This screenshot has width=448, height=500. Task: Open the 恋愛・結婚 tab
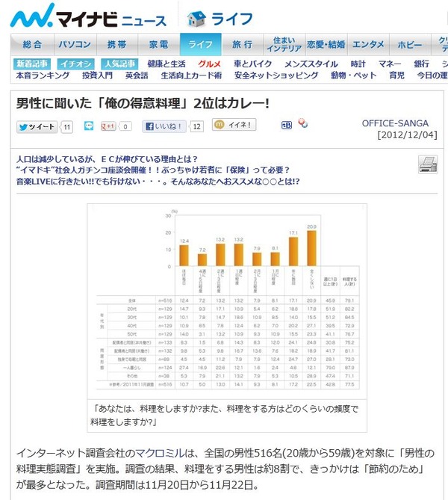click(326, 44)
